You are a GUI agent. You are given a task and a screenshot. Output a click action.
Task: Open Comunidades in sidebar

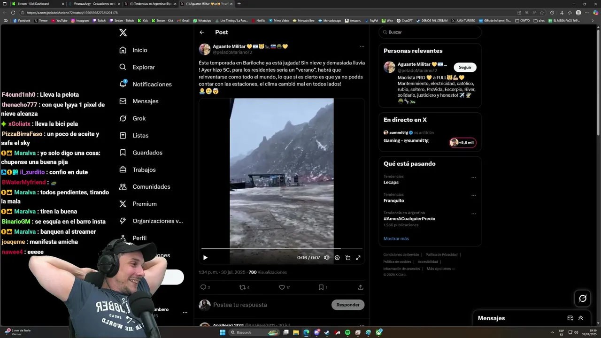point(145,186)
